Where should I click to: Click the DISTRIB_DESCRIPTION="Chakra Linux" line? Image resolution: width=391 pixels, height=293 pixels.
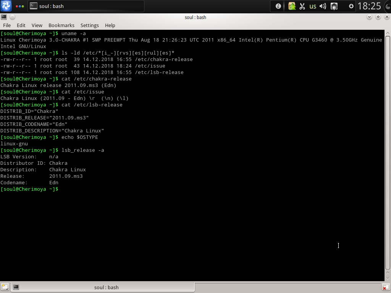(52, 130)
